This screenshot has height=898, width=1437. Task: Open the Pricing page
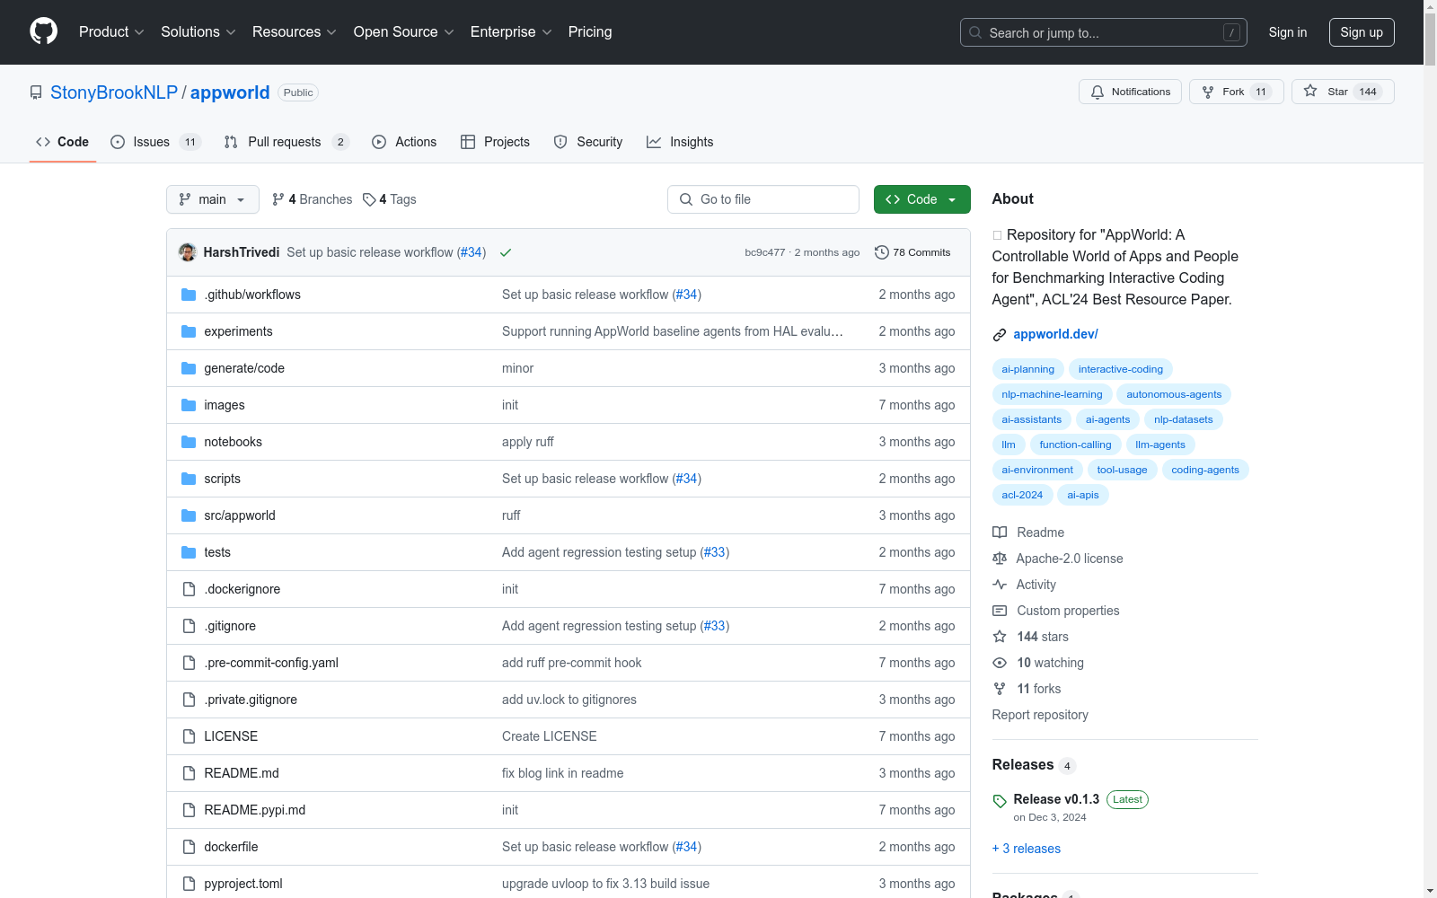[x=590, y=32]
